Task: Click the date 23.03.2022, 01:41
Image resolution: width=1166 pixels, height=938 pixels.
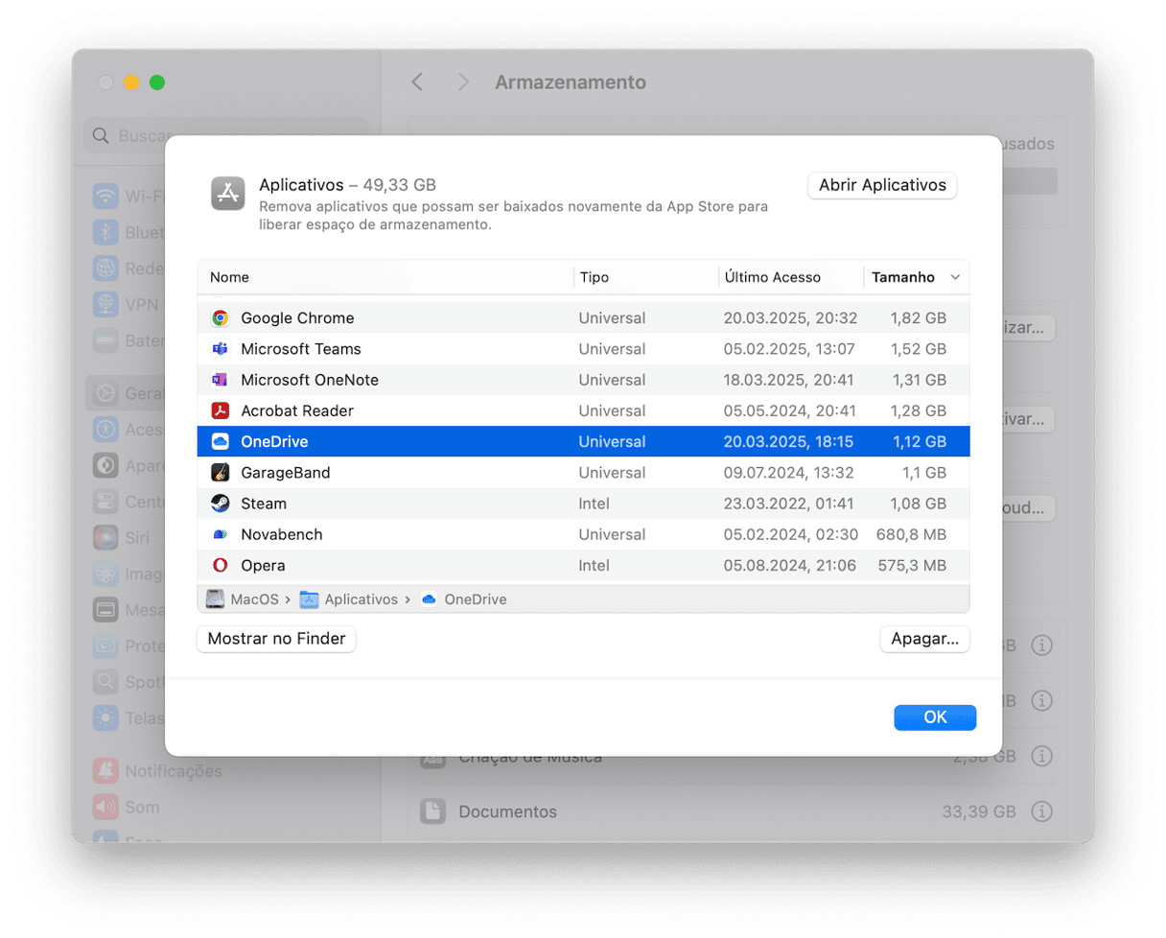Action: pos(789,504)
